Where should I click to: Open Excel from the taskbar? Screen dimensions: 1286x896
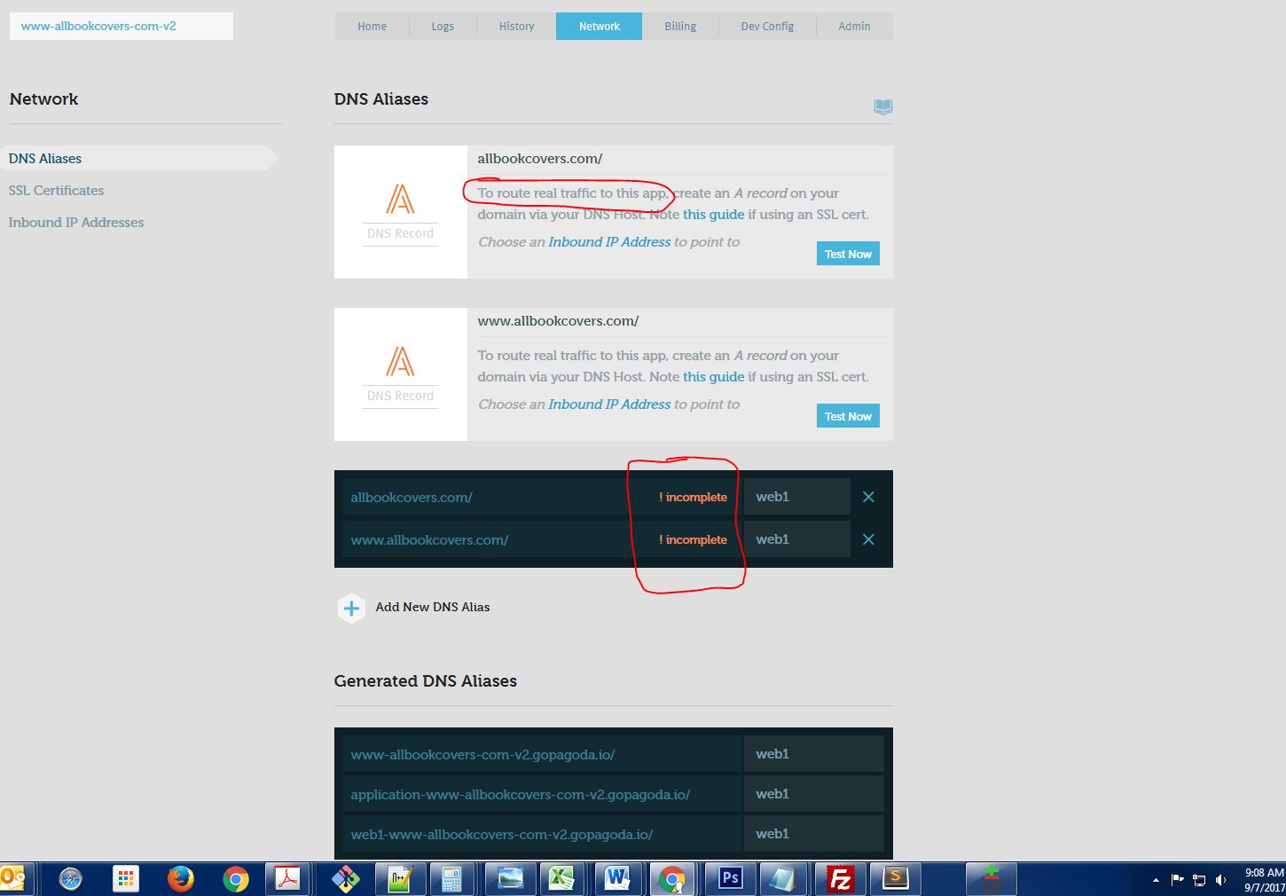561,879
